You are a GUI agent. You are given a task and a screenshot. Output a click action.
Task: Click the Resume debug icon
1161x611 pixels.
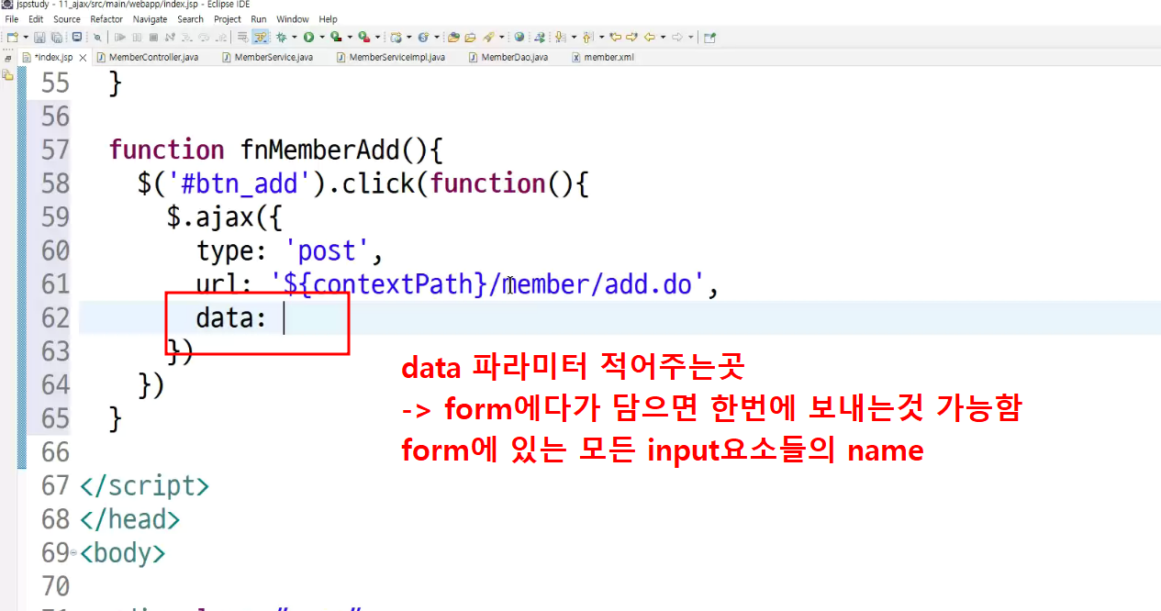tap(120, 38)
